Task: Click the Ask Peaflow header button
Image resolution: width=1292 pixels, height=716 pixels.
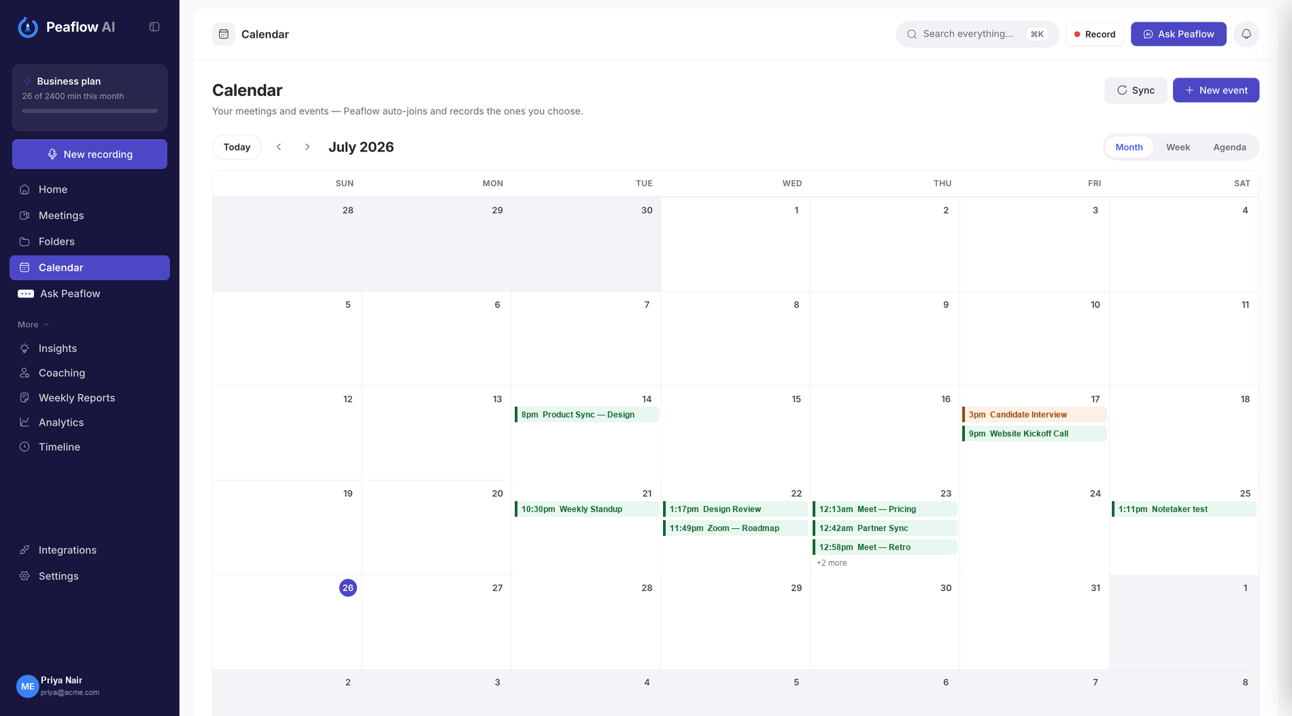Action: (1178, 34)
